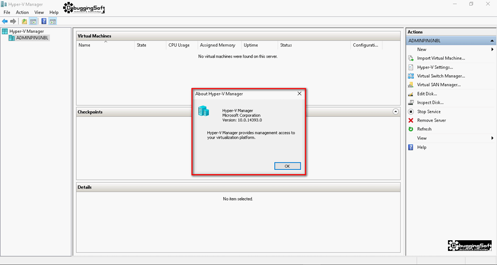Click OK in the About Hyper-V Manager dialog
The image size is (497, 265).
click(x=287, y=166)
